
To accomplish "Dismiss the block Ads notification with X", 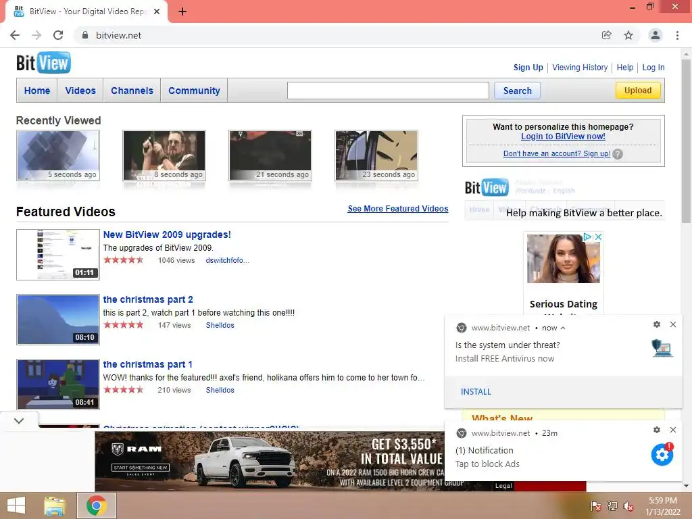I will pos(673,430).
